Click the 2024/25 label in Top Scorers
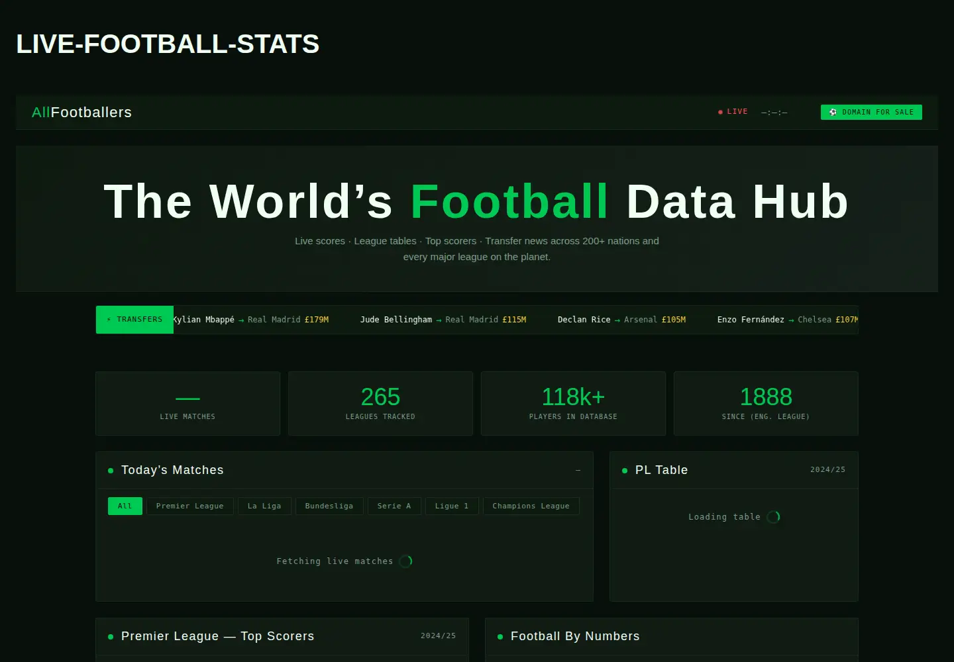 coord(438,636)
